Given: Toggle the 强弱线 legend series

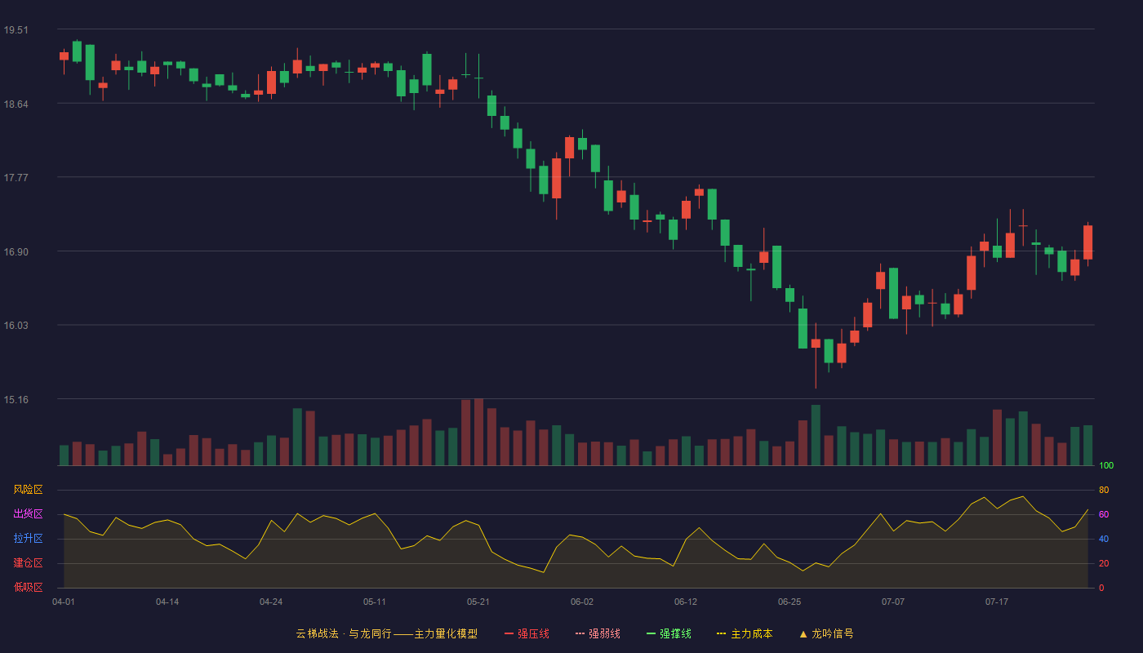Looking at the screenshot, I should [598, 633].
